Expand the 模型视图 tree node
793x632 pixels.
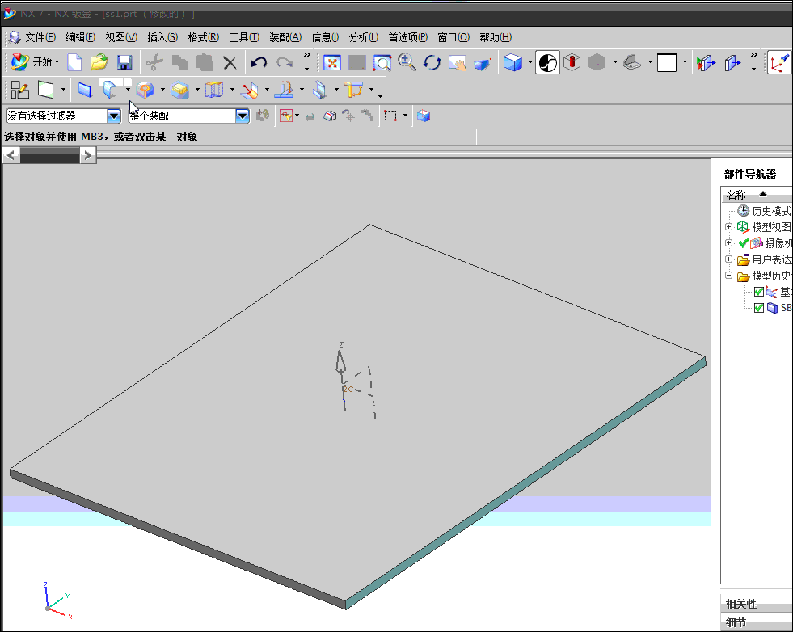(x=729, y=226)
